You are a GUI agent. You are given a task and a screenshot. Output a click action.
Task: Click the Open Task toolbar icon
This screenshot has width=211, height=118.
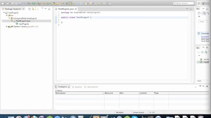pyautogui.click(x=57, y=3)
